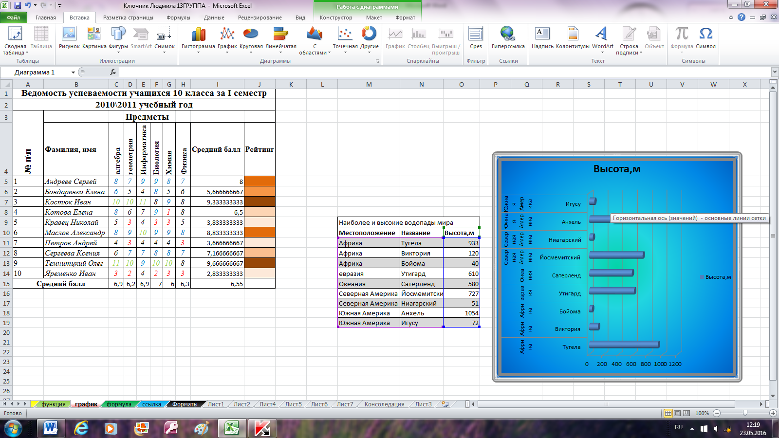Expand the Name Box dropdown
This screenshot has height=438, width=779.
[x=73, y=73]
